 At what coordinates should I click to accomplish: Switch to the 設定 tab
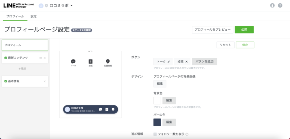pos(33,16)
